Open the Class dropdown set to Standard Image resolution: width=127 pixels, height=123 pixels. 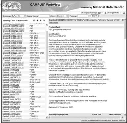pyautogui.click(x=63, y=16)
